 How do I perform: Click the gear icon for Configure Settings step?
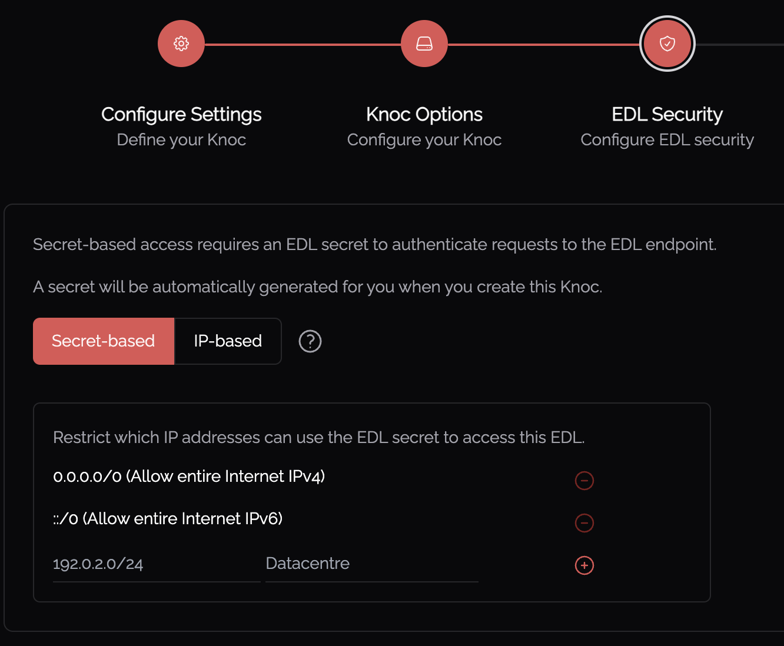tap(181, 44)
